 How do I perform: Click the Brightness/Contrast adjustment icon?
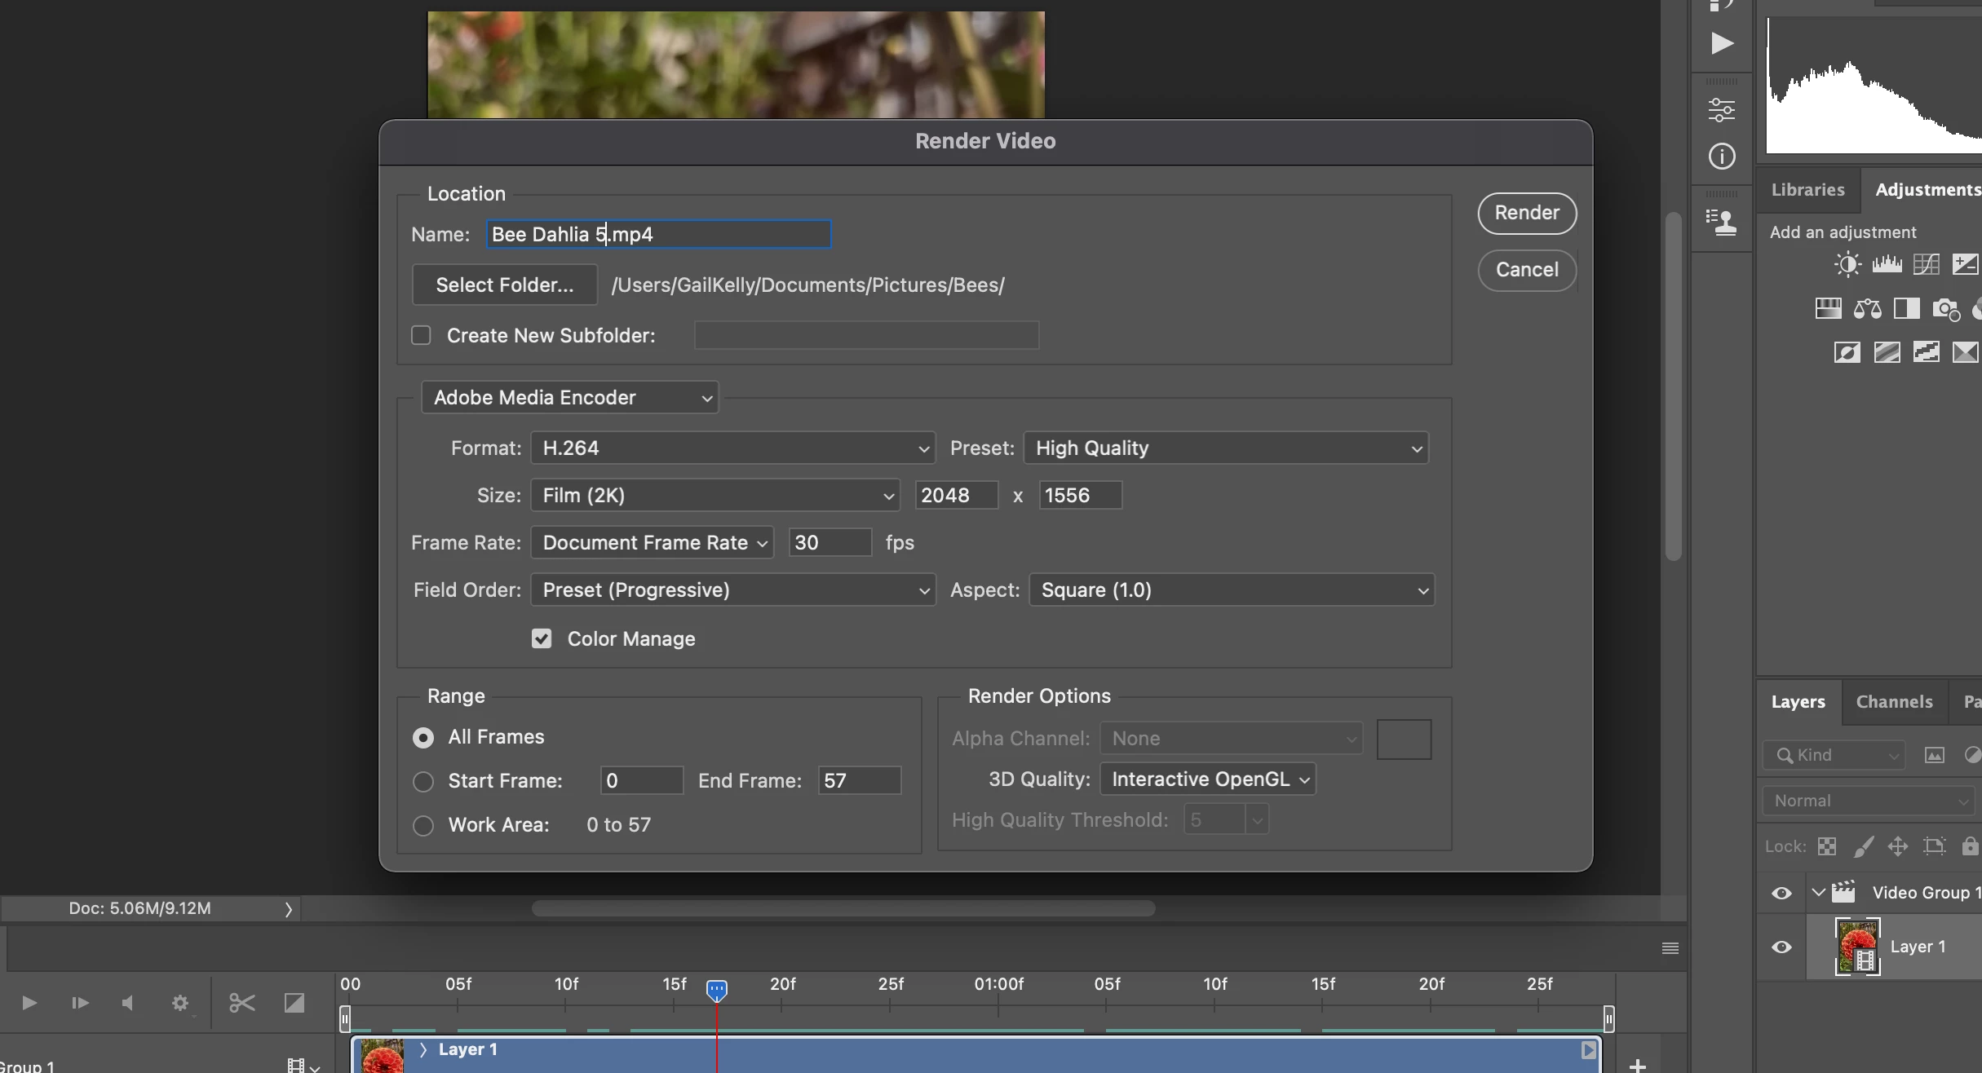[1847, 264]
